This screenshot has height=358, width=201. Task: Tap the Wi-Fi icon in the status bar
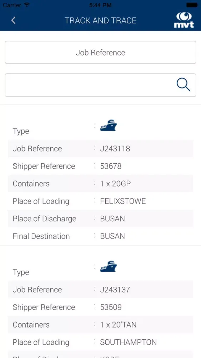27,5
